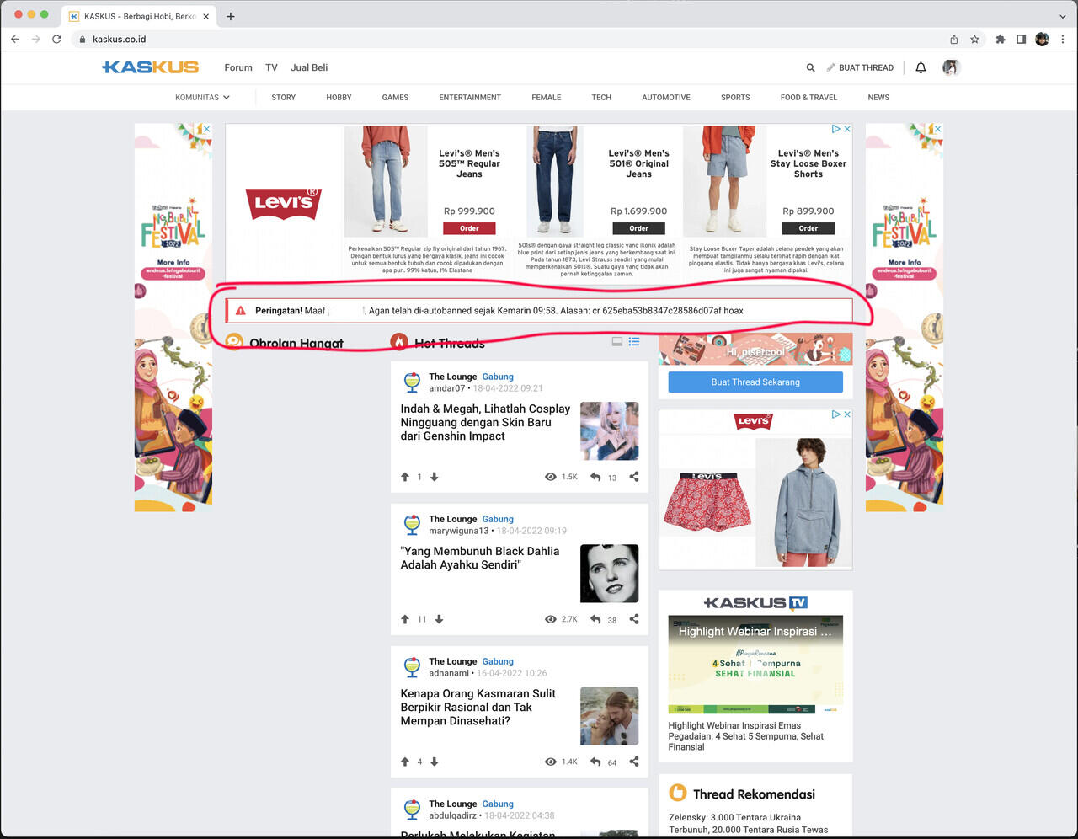Upvote the Kasmaran thread
The image size is (1078, 839).
click(x=405, y=762)
